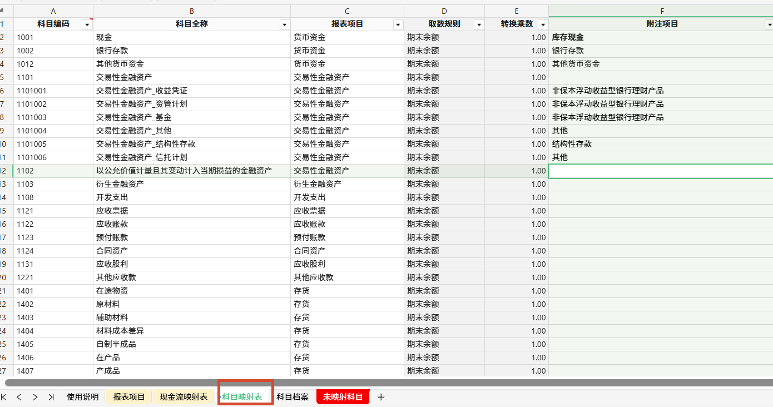Switch to the 现金流映射表 sheet tab

184,397
